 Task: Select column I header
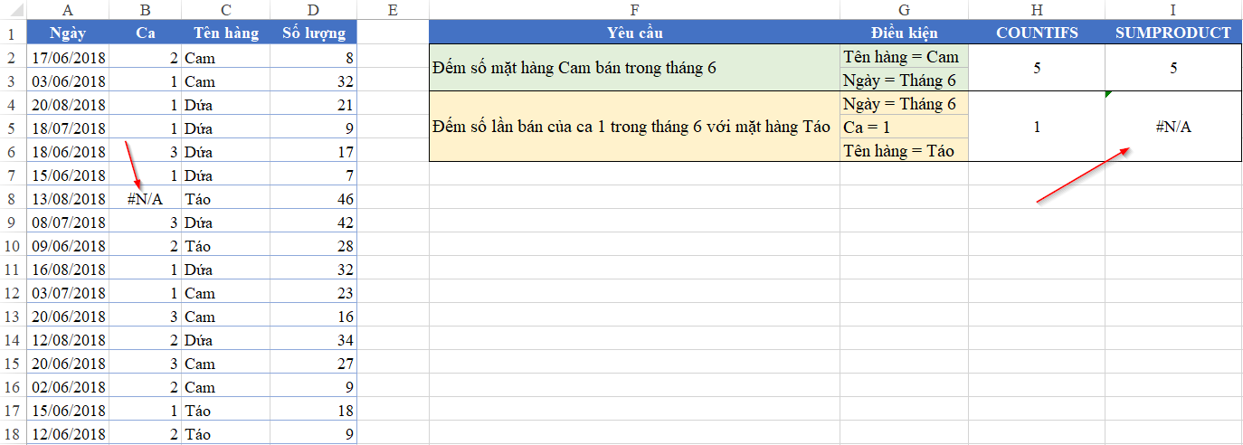point(1173,10)
